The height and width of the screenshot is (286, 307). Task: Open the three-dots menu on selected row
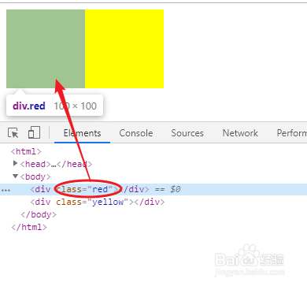pos(6,190)
